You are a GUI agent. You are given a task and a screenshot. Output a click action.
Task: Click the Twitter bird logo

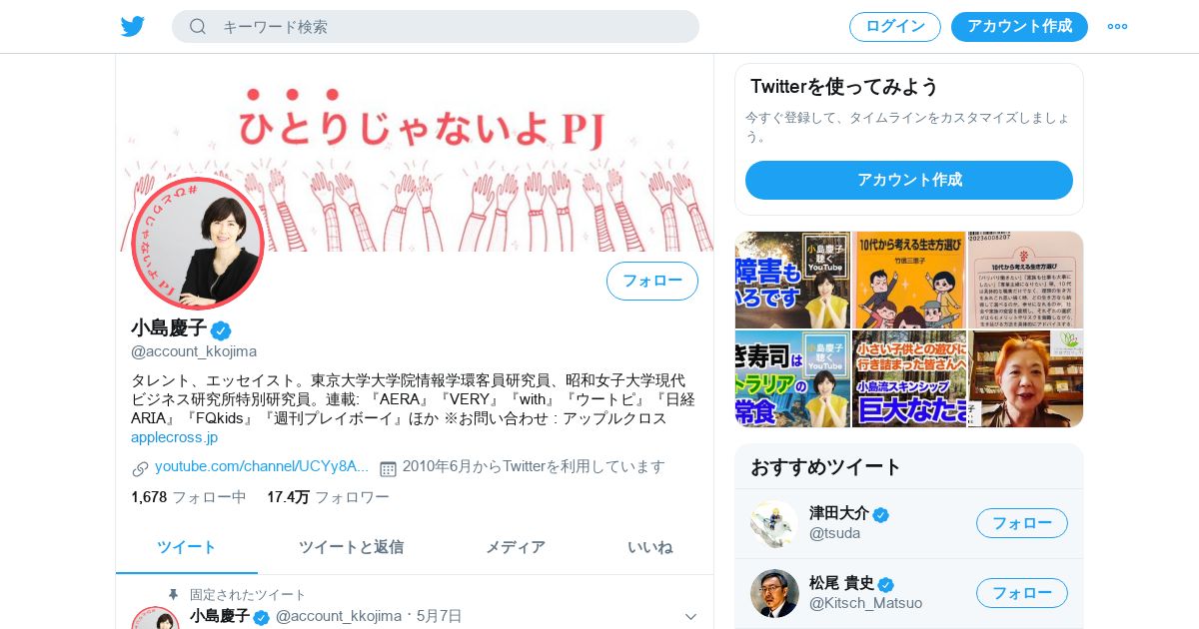(133, 27)
